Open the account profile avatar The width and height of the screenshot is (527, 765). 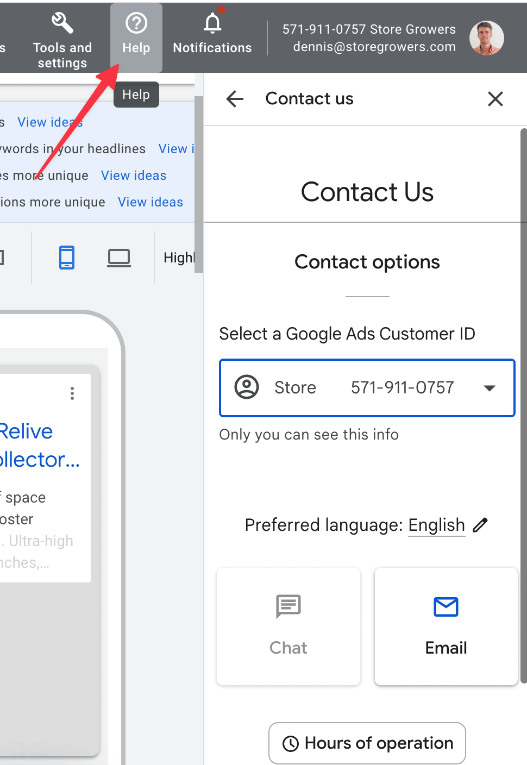click(486, 38)
